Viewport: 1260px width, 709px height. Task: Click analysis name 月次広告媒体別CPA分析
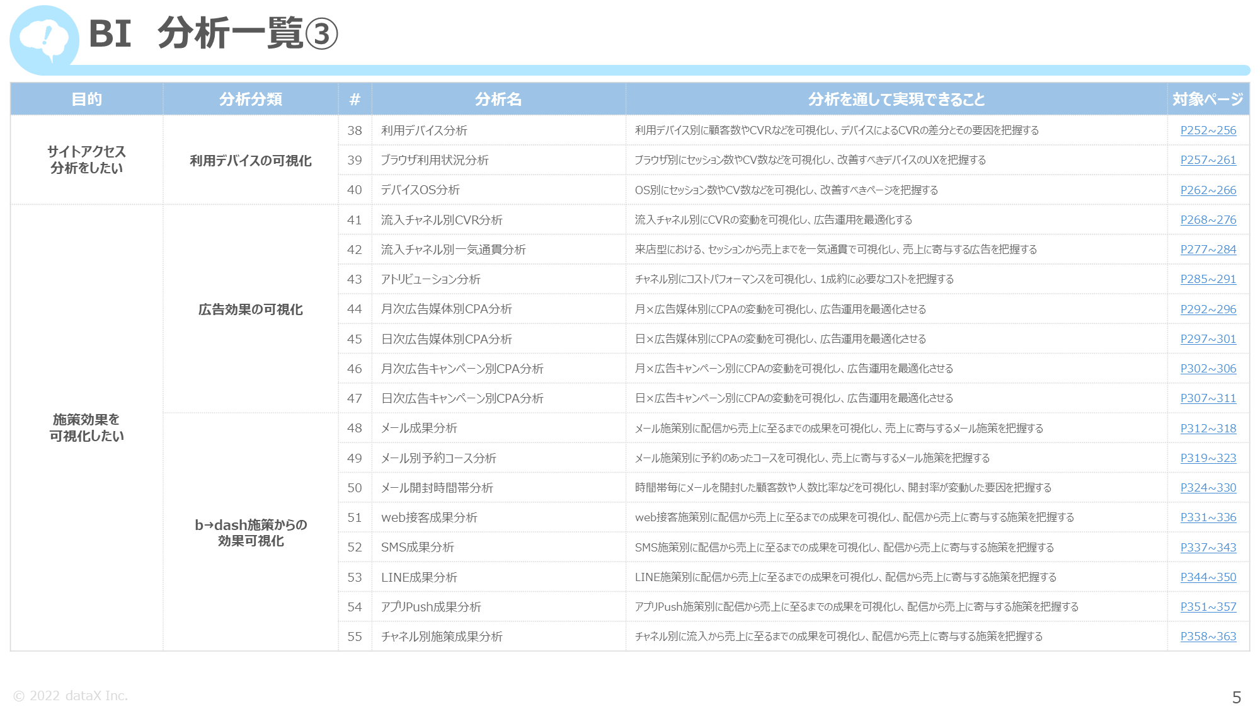[x=446, y=309]
